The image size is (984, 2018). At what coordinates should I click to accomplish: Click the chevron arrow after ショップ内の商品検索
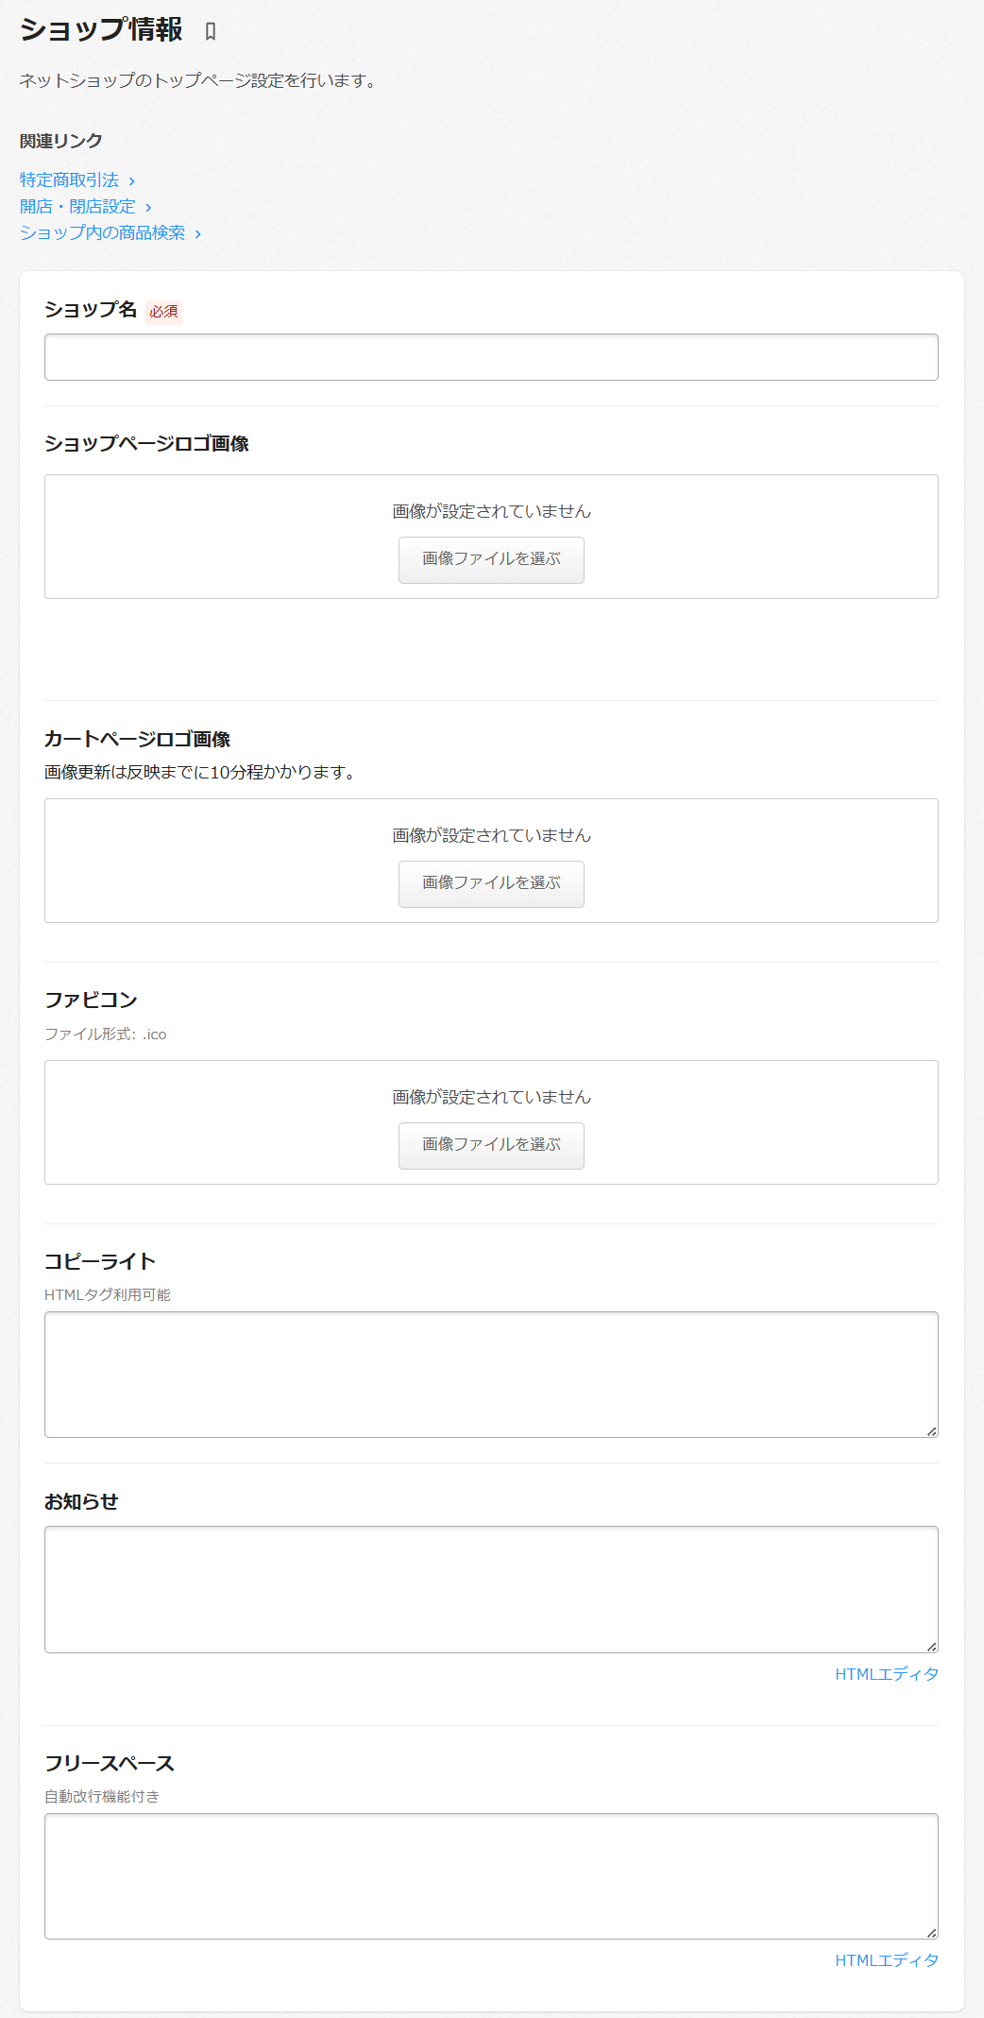198,233
